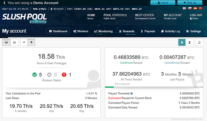Choose the Spanish flag language
Viewport: 207px width, 121px height.
[195, 8]
